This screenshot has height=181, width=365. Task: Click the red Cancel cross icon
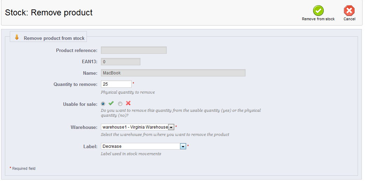coord(349,11)
